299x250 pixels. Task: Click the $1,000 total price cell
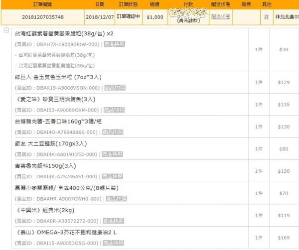coord(155,17)
